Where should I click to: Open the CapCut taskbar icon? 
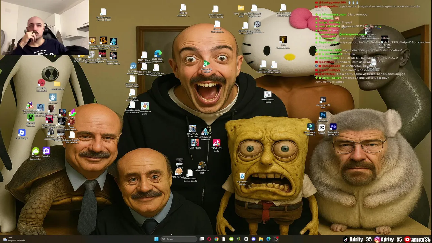[x=246, y=239]
